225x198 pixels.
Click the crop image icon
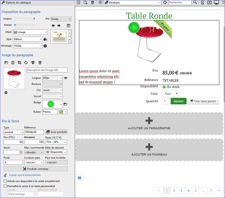pos(19,63)
